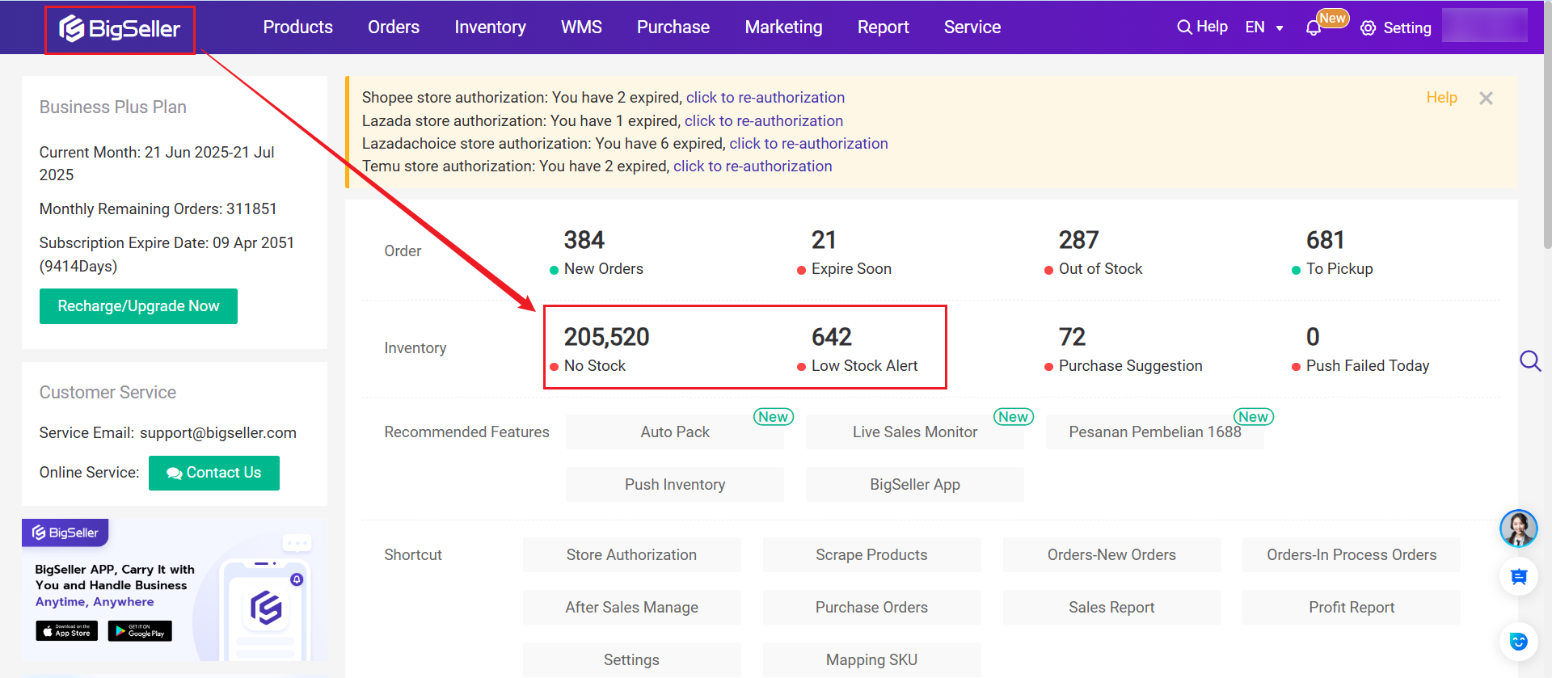Open the Orders menu
The width and height of the screenshot is (1552, 678).
coord(394,27)
